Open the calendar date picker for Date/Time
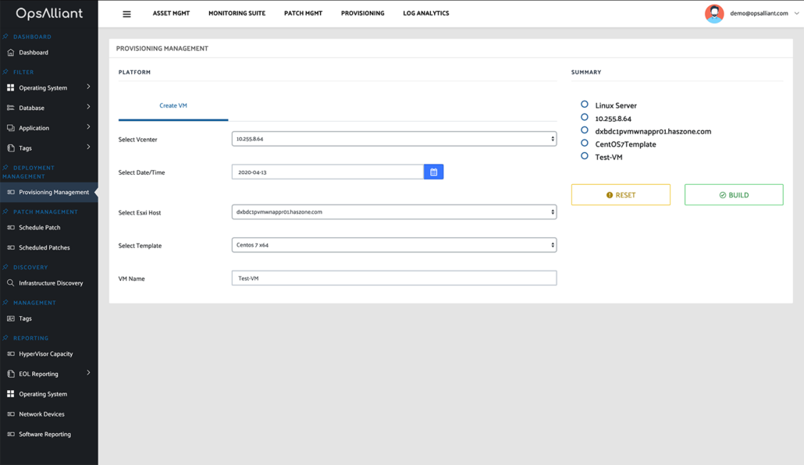Screen dimensions: 804x465 tap(433, 172)
